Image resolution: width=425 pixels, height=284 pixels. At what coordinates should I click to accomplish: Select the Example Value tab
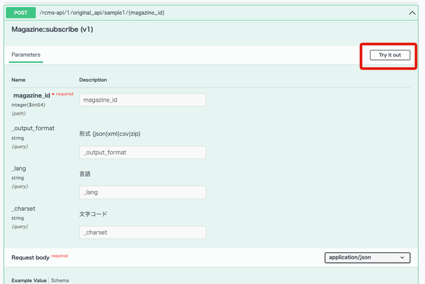[x=29, y=280]
